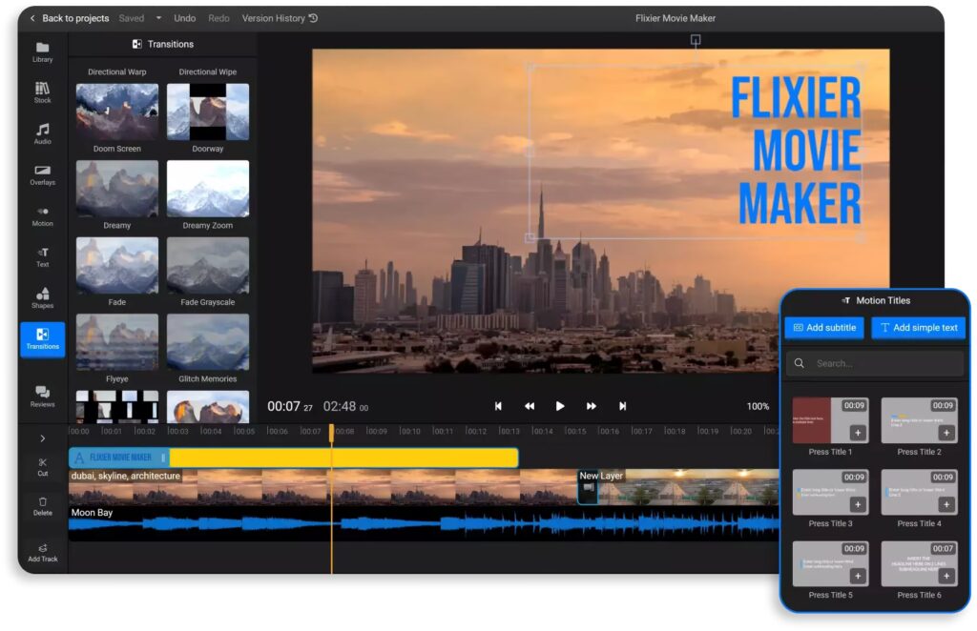Open the Library panel in sidebar
This screenshot has height=631, width=977.
click(x=42, y=51)
